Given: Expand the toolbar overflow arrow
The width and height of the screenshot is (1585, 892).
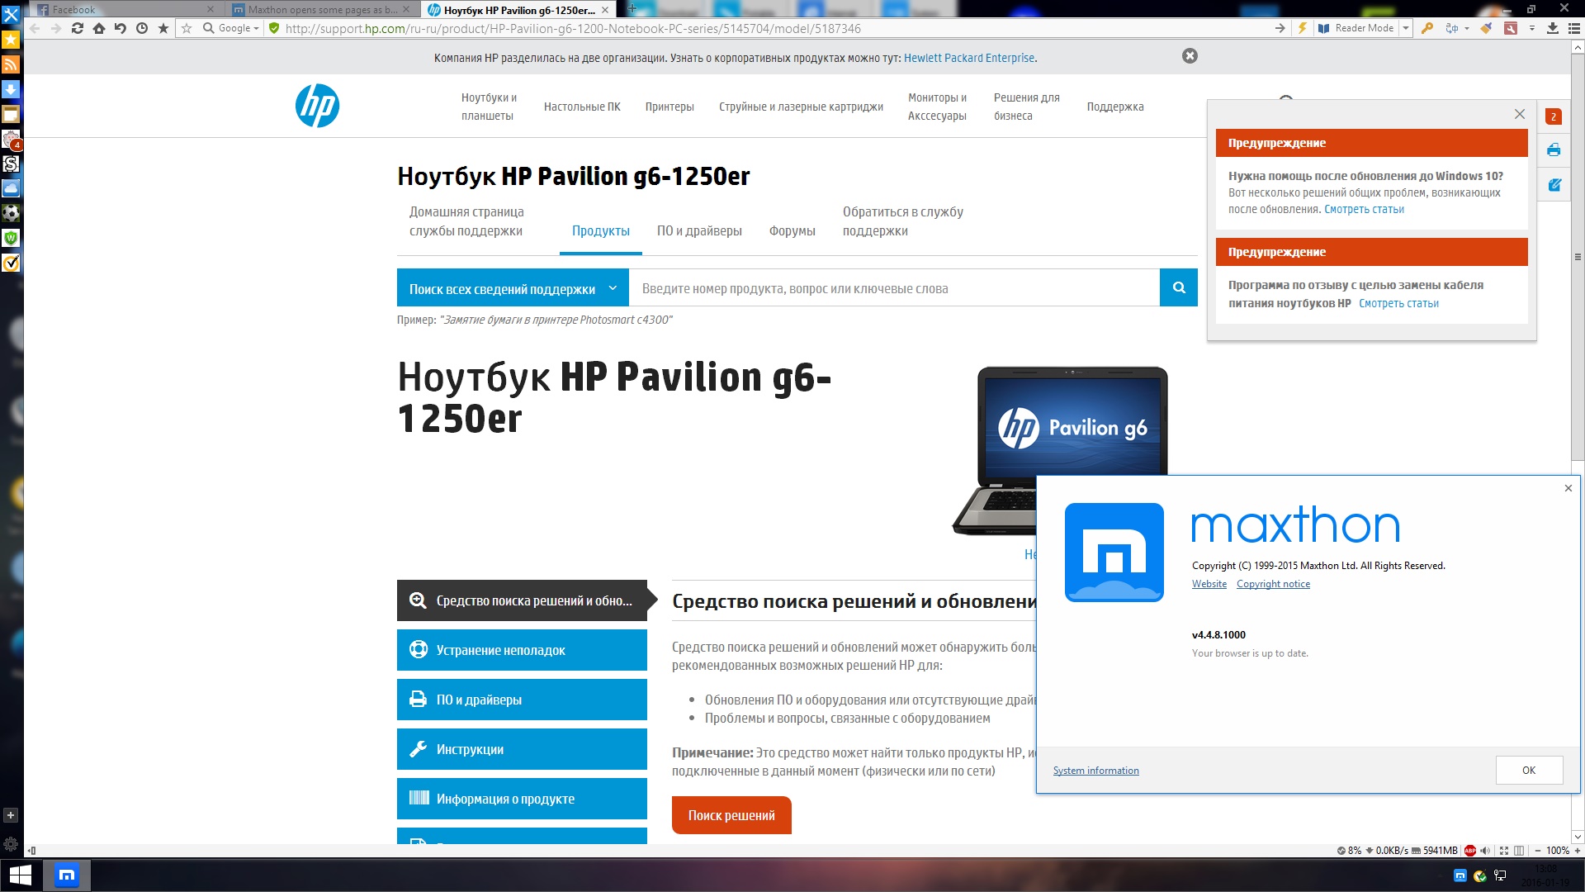Looking at the screenshot, I should pos(1532,28).
